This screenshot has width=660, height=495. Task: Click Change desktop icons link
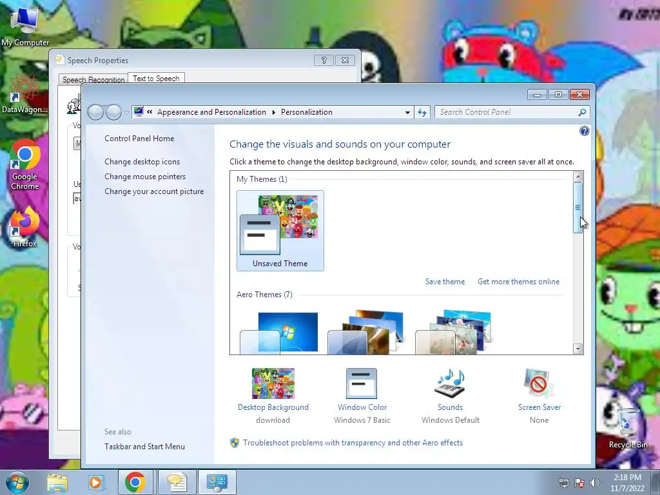(x=142, y=162)
